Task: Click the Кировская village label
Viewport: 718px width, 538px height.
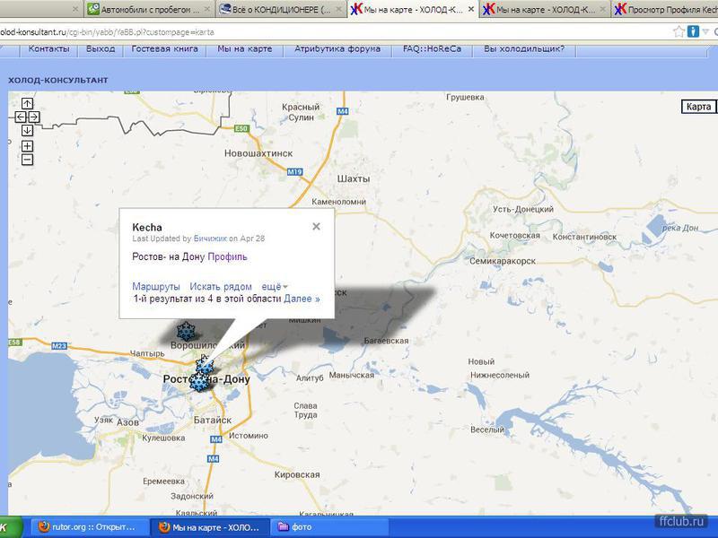Action: coord(297,475)
